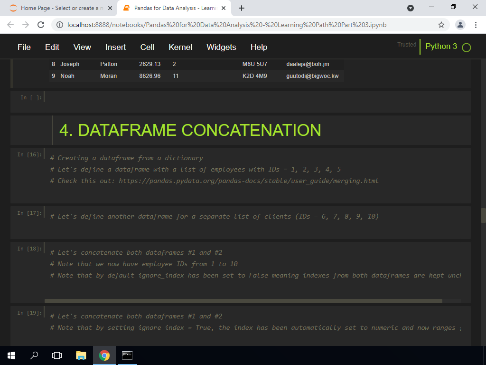The height and width of the screenshot is (365, 486).
Task: Open the Cell menu
Action: click(147, 47)
